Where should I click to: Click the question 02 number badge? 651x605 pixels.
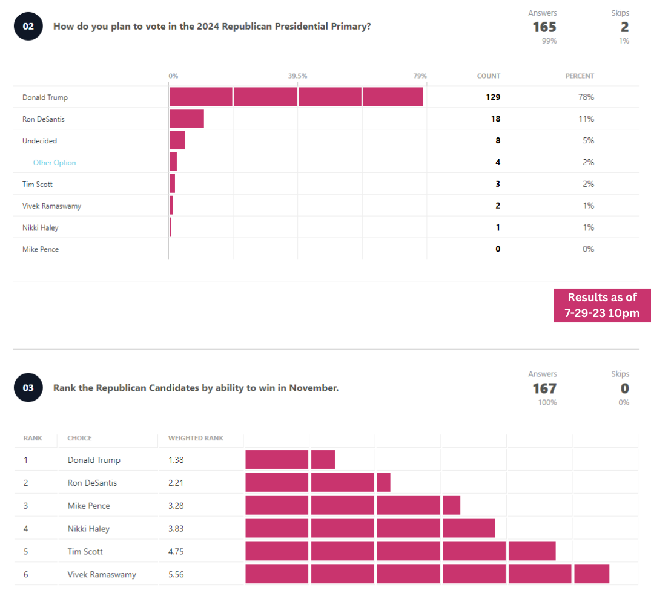click(x=28, y=27)
